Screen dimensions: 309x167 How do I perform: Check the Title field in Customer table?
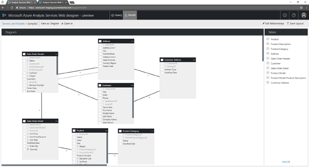100,92
